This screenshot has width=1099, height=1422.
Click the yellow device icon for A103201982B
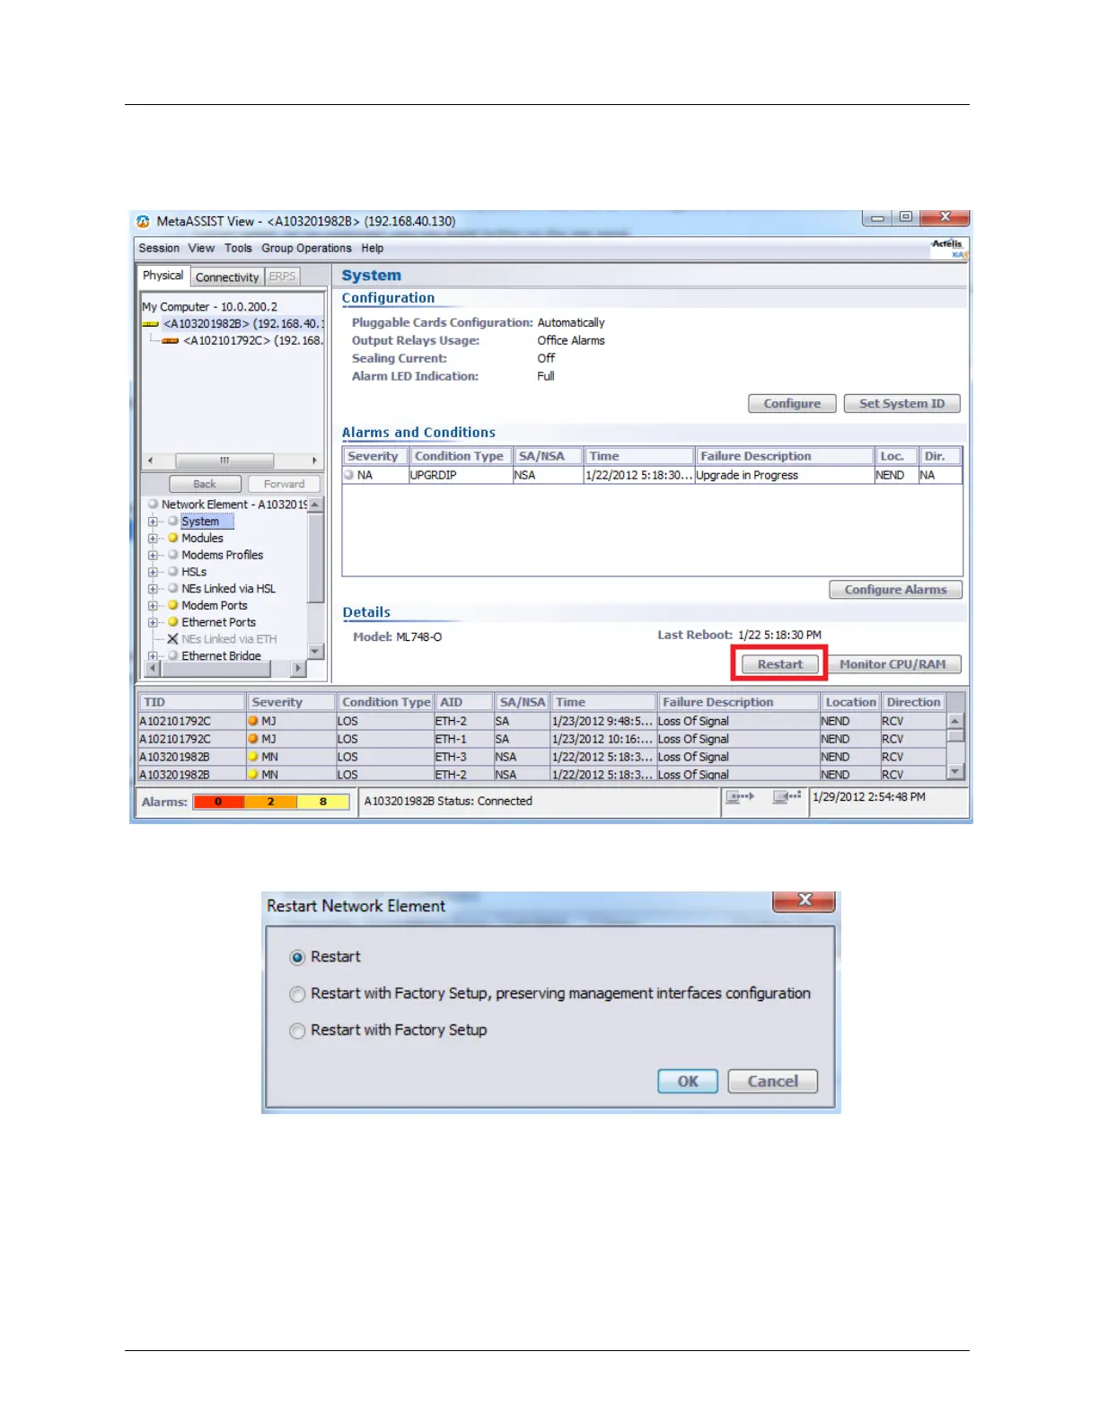[151, 324]
